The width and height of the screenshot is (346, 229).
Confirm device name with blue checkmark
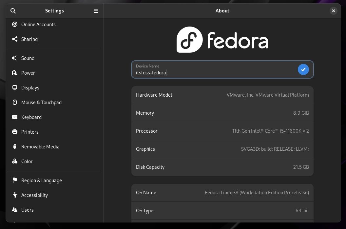[x=303, y=69]
